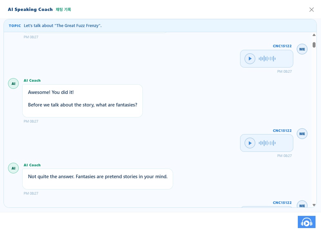Click the scrollbar up arrow in chat
Screen dimensions: 321x230
(314, 35)
